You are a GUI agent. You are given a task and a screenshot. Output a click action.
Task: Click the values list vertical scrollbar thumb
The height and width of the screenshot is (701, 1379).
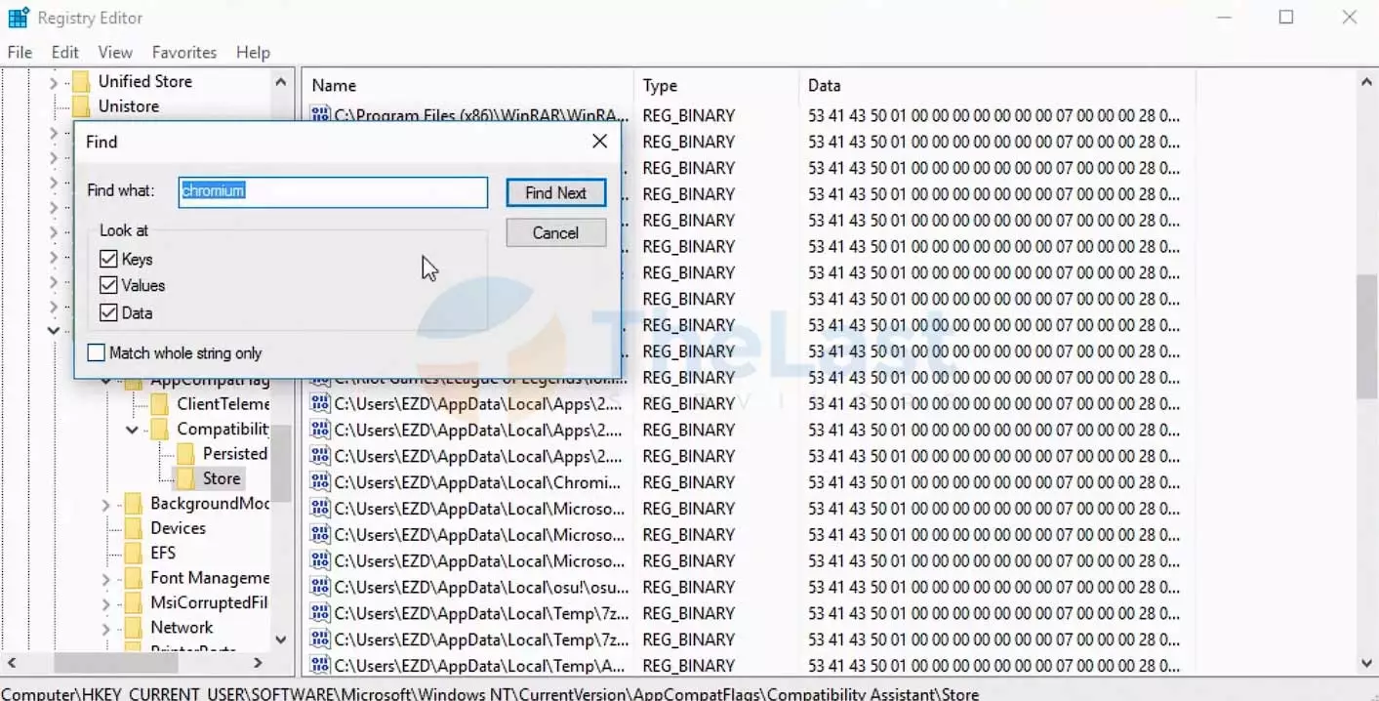(x=1366, y=337)
